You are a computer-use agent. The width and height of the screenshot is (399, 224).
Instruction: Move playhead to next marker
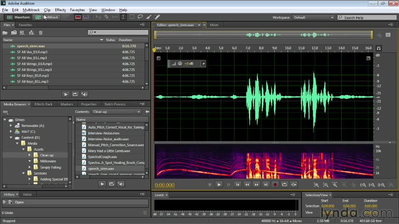pos(266,185)
